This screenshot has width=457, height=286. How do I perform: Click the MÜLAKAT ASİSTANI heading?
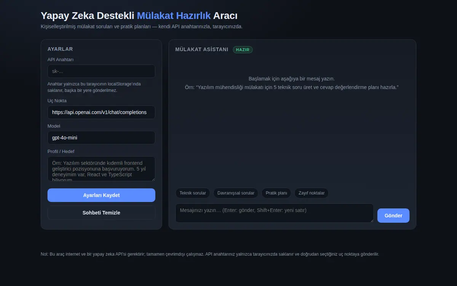202,50
